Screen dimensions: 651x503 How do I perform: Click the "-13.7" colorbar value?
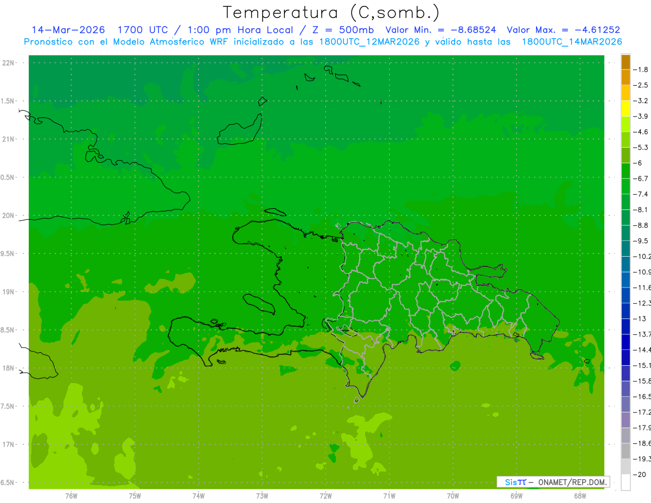click(x=642, y=334)
